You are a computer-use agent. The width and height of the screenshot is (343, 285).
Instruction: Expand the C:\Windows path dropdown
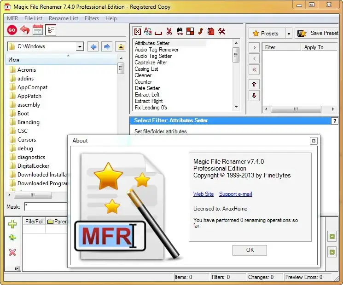click(x=80, y=47)
